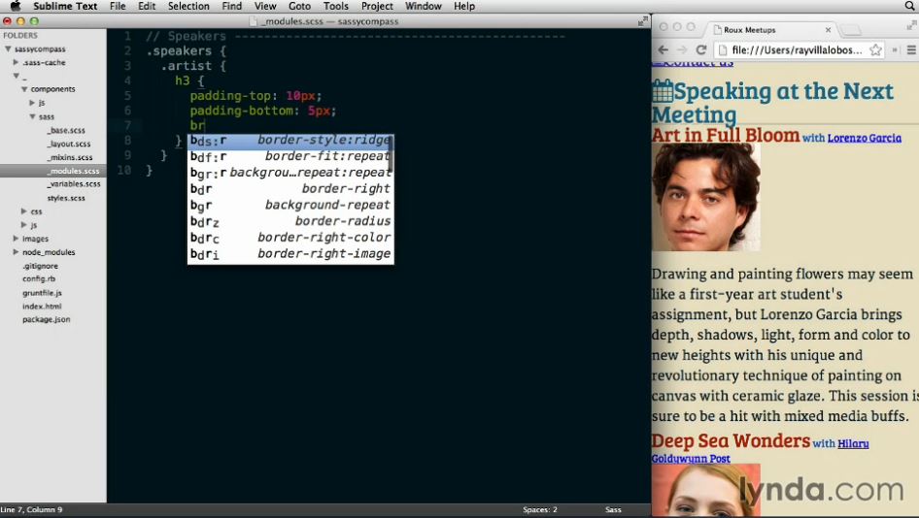Viewport: 919px width, 518px height.
Task: Collapse the sassycompass folder
Action: point(8,49)
